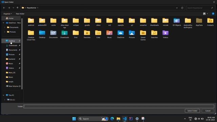Go back with the Back arrow
Viewport: 217px width, 122px height.
pyautogui.click(x=4, y=8)
